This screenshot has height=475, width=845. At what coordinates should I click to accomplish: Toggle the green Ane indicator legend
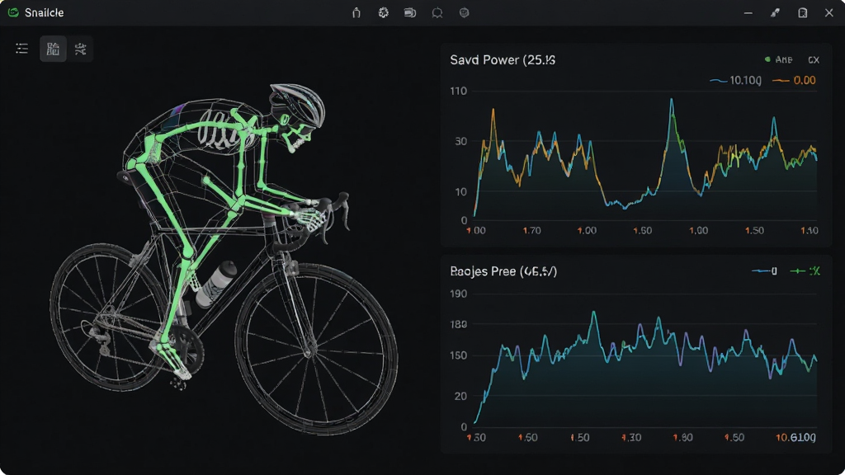(x=779, y=59)
